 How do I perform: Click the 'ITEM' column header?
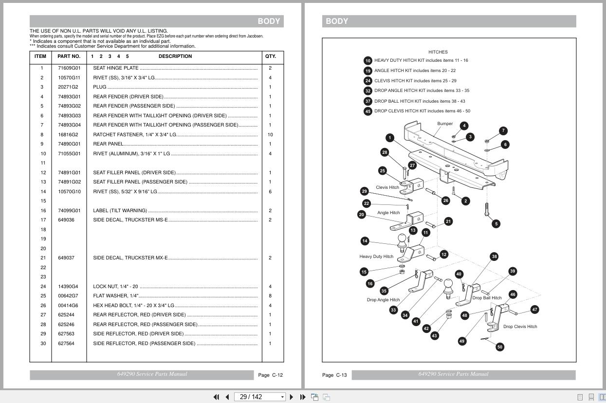pos(40,56)
